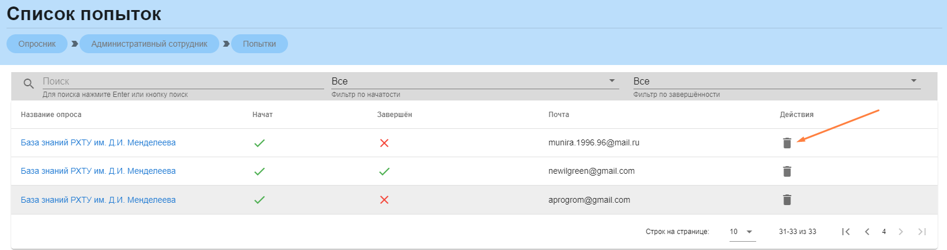The height and width of the screenshot is (250, 947).
Task: Select the 'Попытки' breadcrumb
Action: pyautogui.click(x=259, y=44)
